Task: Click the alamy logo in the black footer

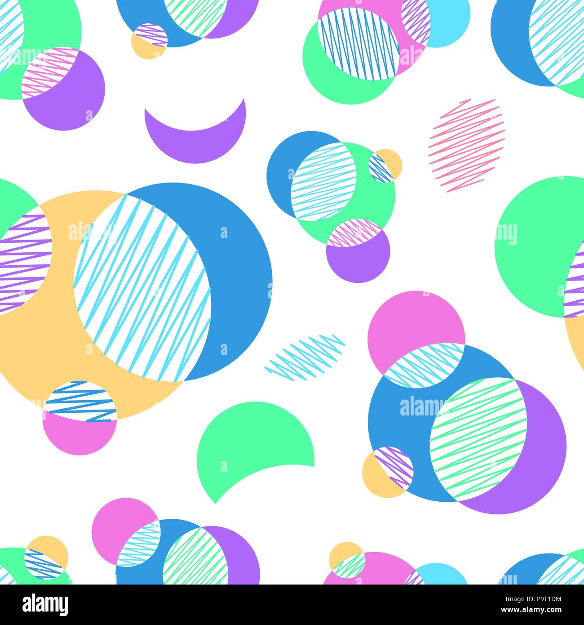Action: click(45, 604)
